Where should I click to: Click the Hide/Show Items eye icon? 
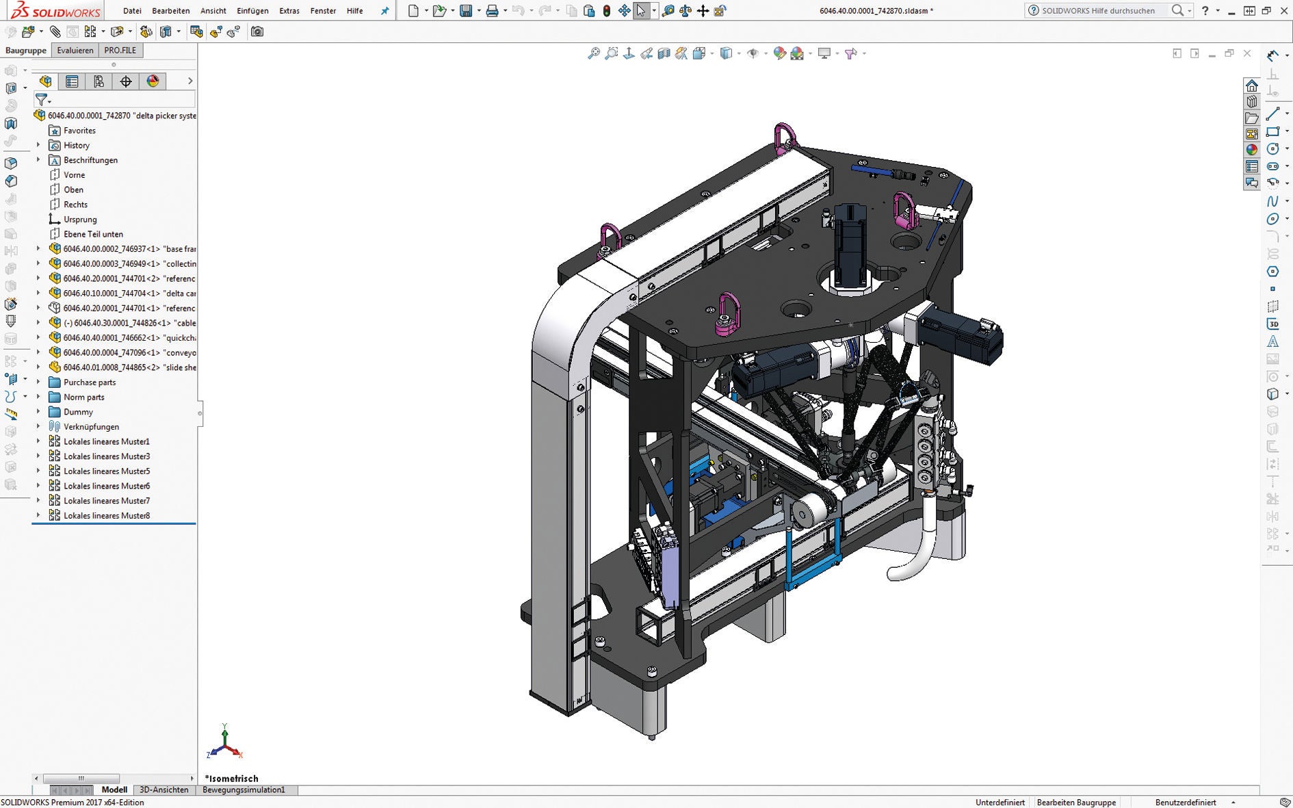click(753, 54)
